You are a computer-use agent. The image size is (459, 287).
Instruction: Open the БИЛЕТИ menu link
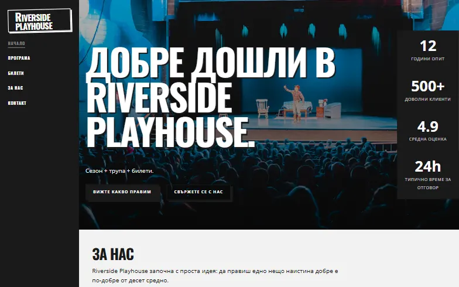click(16, 73)
